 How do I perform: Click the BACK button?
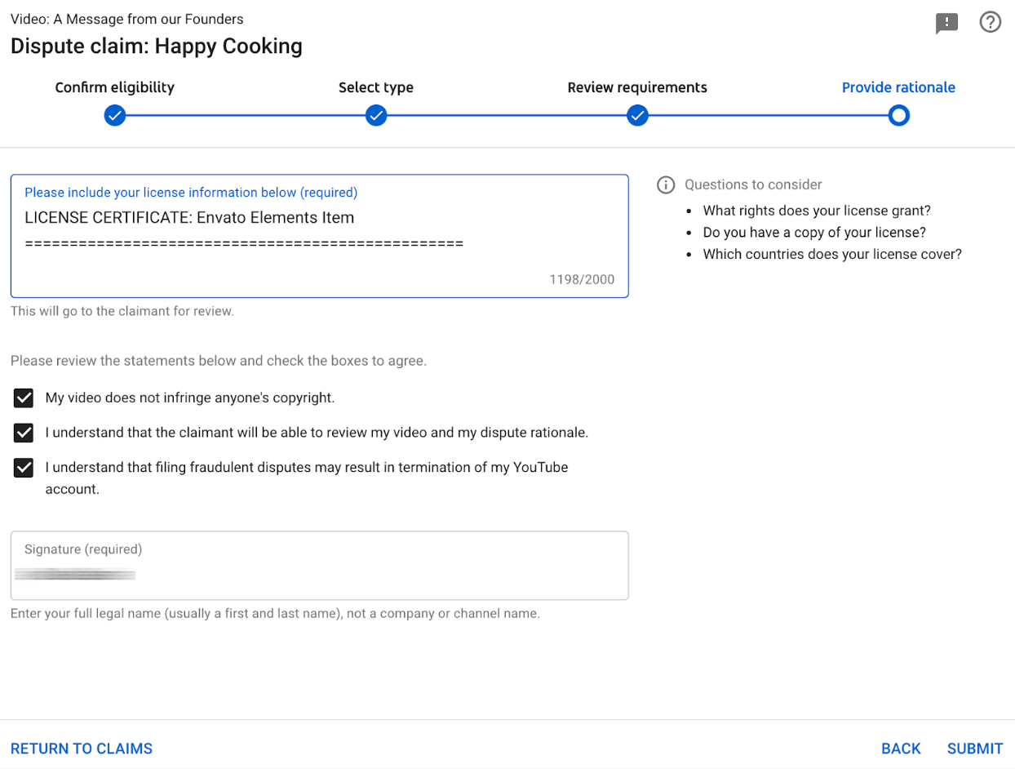click(x=901, y=749)
